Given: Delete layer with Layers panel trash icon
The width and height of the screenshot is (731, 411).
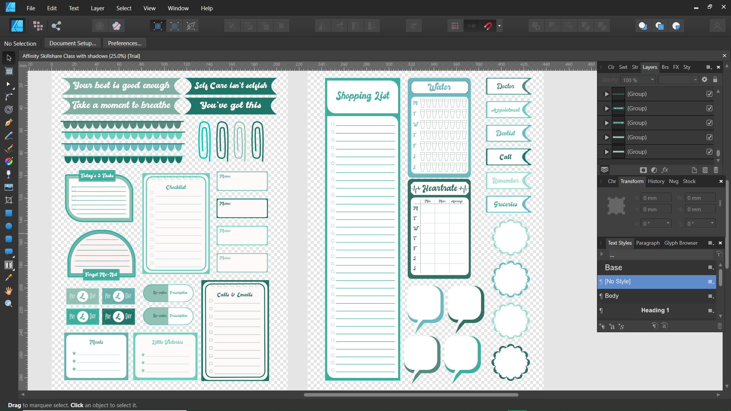Looking at the screenshot, I should 716,170.
